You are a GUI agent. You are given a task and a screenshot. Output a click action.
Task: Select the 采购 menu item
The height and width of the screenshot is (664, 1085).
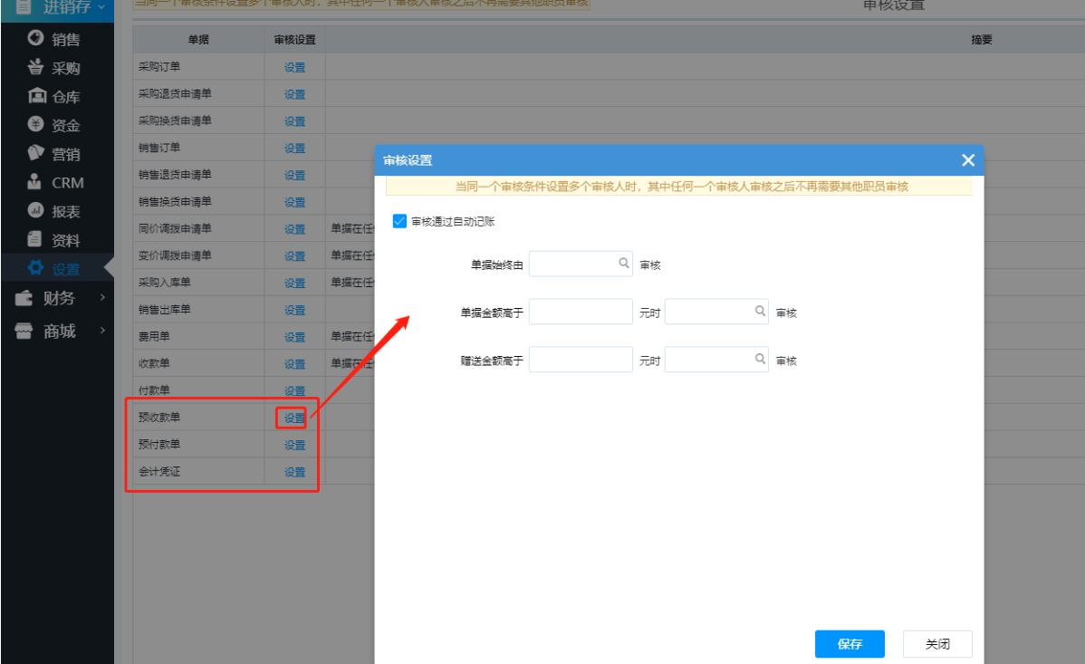pyautogui.click(x=66, y=68)
